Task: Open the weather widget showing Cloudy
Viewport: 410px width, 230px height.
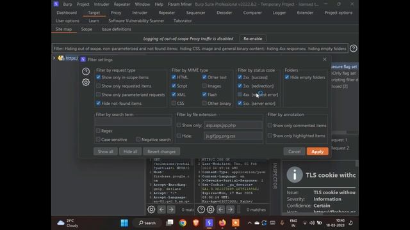Action: pyautogui.click(x=68, y=223)
